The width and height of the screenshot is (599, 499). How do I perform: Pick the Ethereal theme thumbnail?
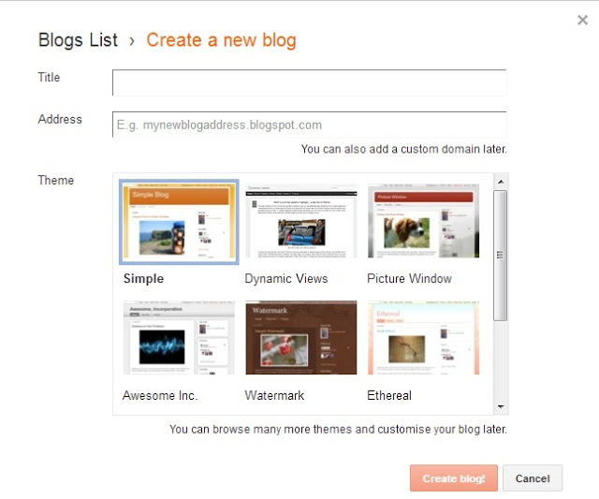pyautogui.click(x=423, y=338)
